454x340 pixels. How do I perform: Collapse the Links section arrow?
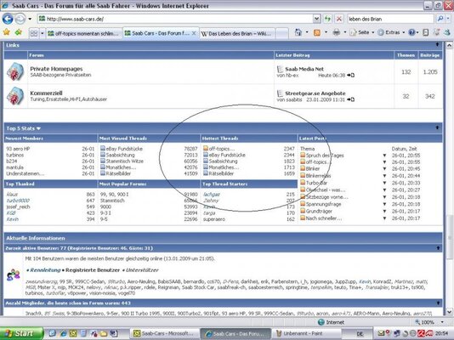tap(437, 44)
